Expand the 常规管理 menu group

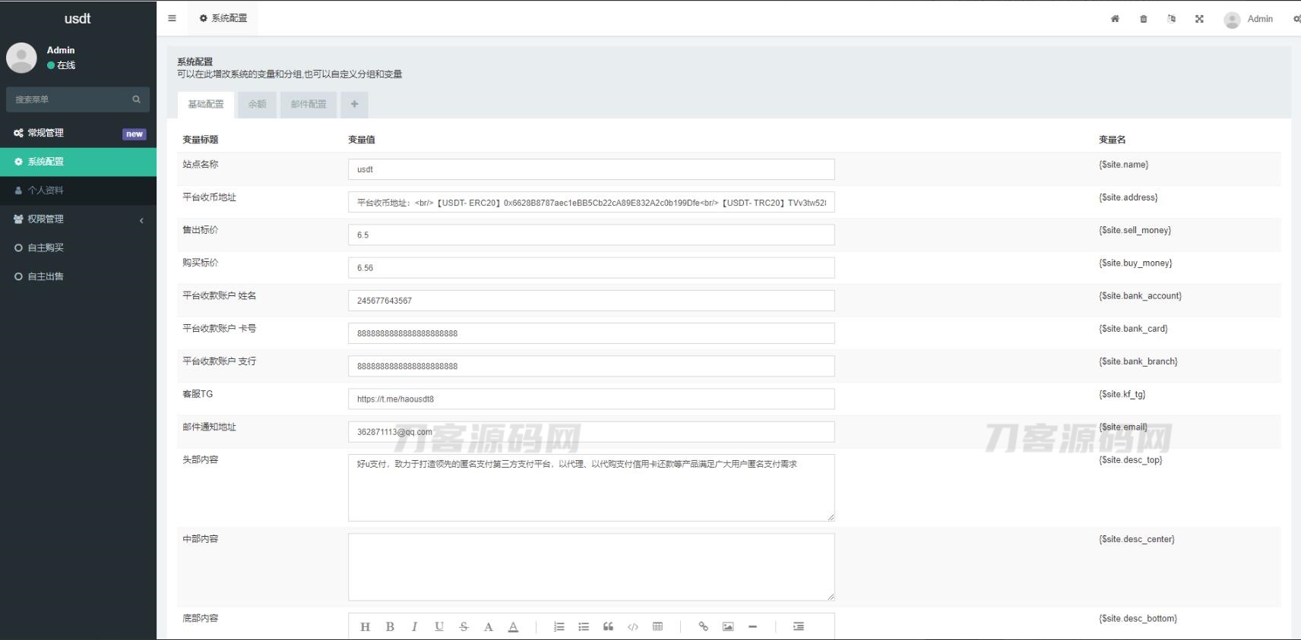click(x=78, y=133)
